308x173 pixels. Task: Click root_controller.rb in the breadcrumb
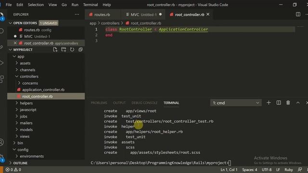click(x=146, y=23)
